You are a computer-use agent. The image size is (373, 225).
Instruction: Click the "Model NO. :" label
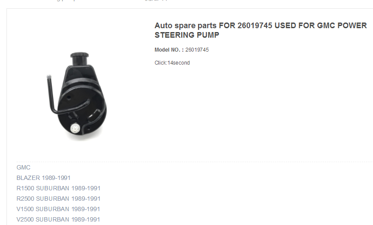click(169, 50)
